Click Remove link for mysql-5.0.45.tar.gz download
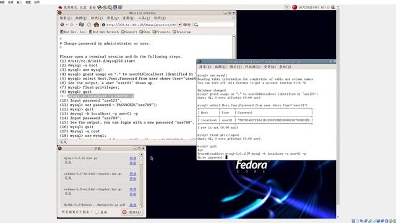The image size is (396, 223). tap(133, 163)
